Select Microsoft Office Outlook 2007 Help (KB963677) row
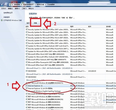Screen dimensions: 116x110 coord(70,59)
